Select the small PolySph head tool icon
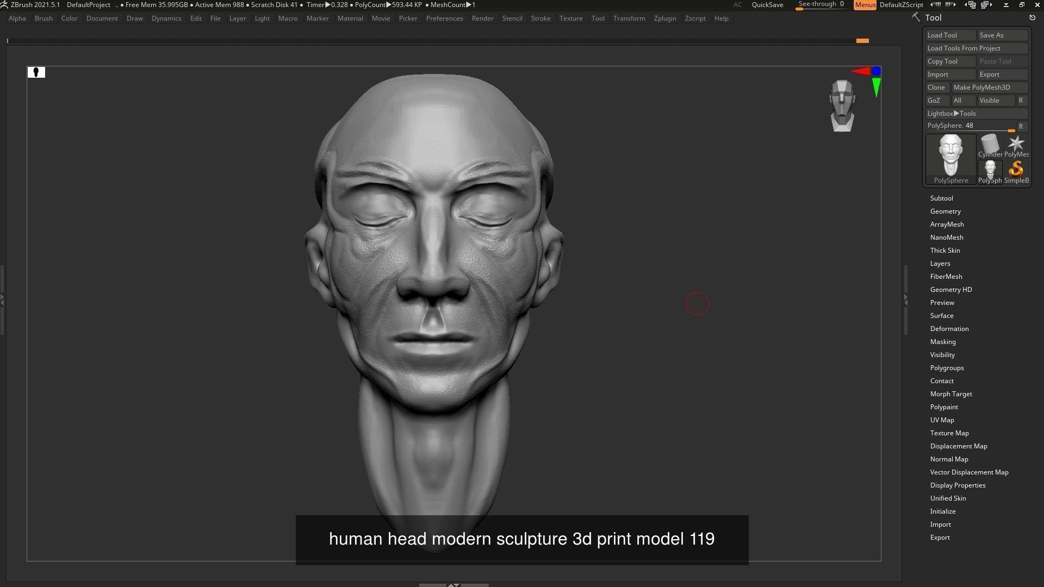This screenshot has height=587, width=1044. coord(990,172)
